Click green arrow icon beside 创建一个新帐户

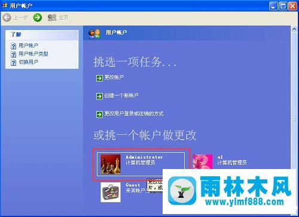(99, 97)
